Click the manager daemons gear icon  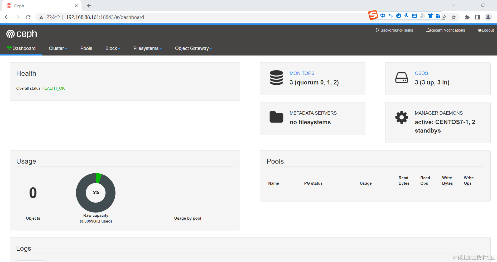pyautogui.click(x=402, y=117)
